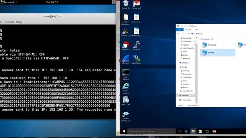Viewport: 246px width, 138px height.
Task: Select OneDrive in the navigation pane
Action: (x=184, y=63)
